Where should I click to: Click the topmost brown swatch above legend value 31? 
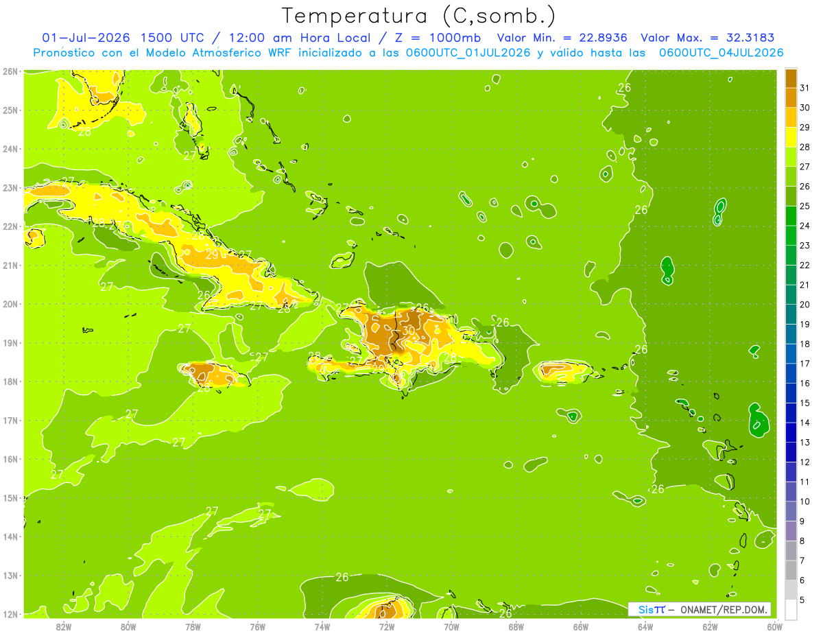(791, 78)
